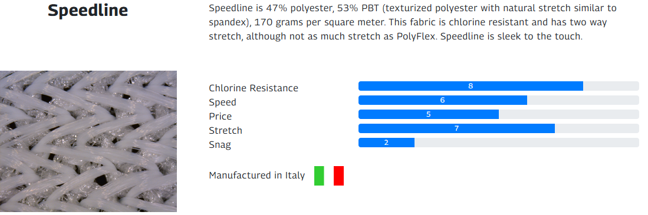Click the blue Stretch bar showing 7

[456, 128]
